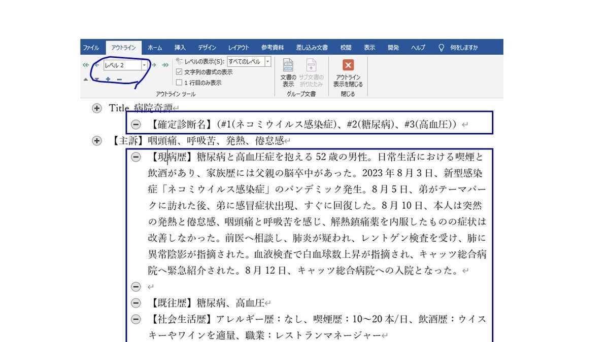
Task: Collapse selected item with minus button
Action: pos(119,79)
